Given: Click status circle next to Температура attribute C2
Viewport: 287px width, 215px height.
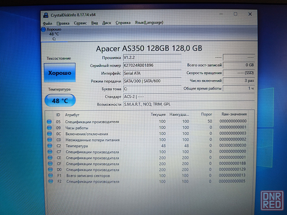Looking at the screenshot, I should [50, 146].
